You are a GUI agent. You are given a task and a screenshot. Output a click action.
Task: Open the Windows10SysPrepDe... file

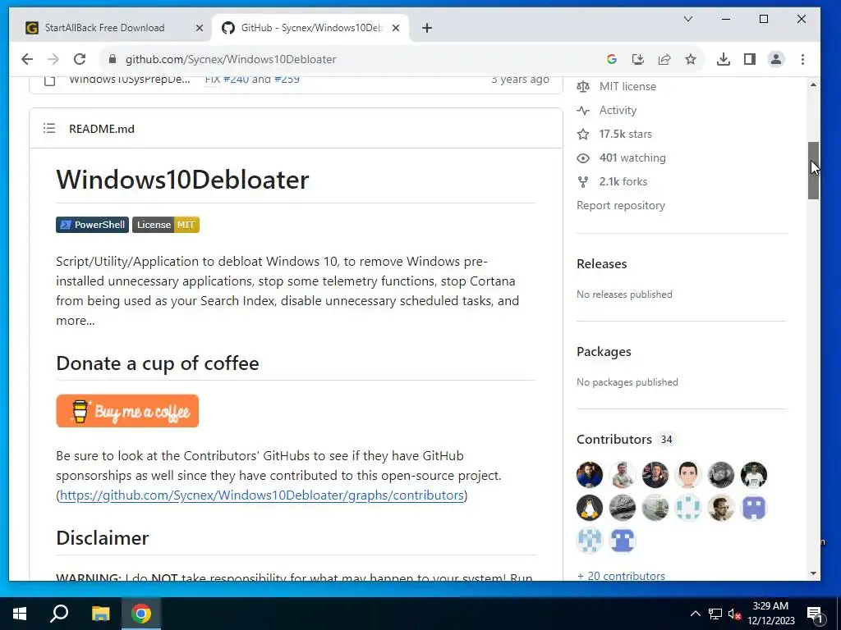click(x=129, y=80)
